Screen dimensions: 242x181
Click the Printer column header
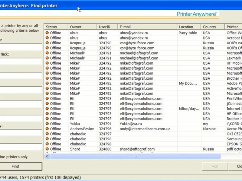[x=233, y=27]
